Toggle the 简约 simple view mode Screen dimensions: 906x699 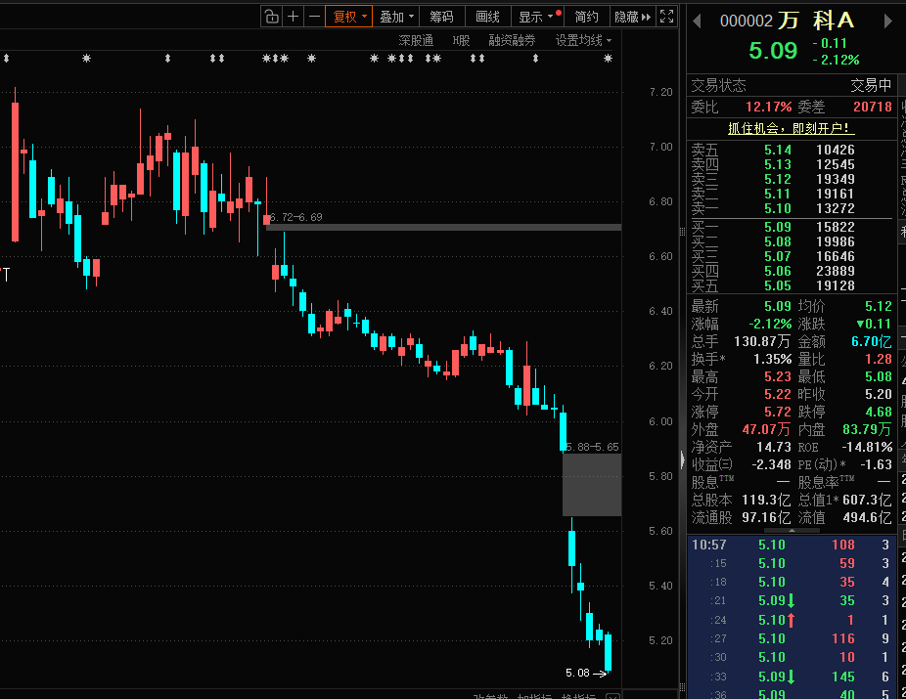point(586,17)
